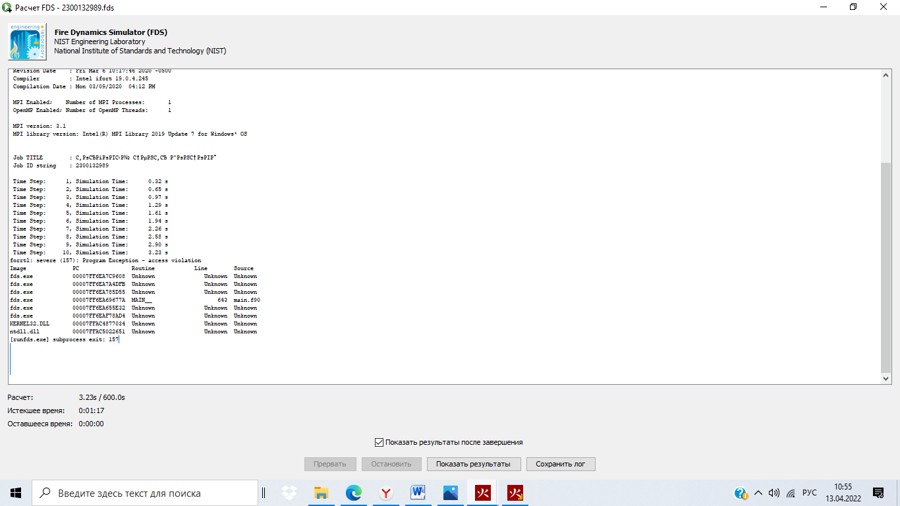
Task: Minimize the 'Расчет FDS' window
Action: pos(824,7)
